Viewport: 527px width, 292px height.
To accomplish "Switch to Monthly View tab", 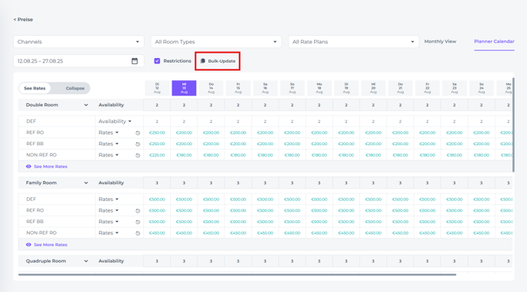I will pos(440,41).
